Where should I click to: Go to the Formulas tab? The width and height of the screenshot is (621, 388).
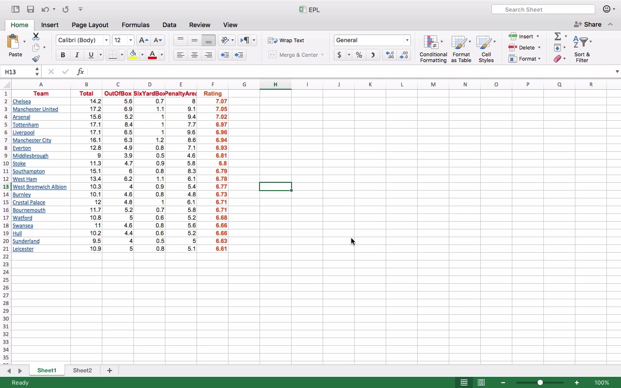coord(135,25)
